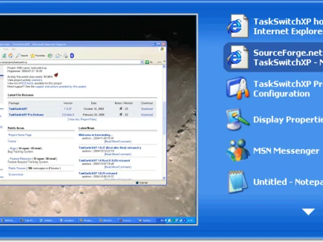Switch to Untitled - Notepad task label
The height and width of the screenshot is (242, 323).
point(288,182)
